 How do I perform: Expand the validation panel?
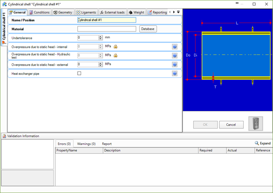pos(263,143)
